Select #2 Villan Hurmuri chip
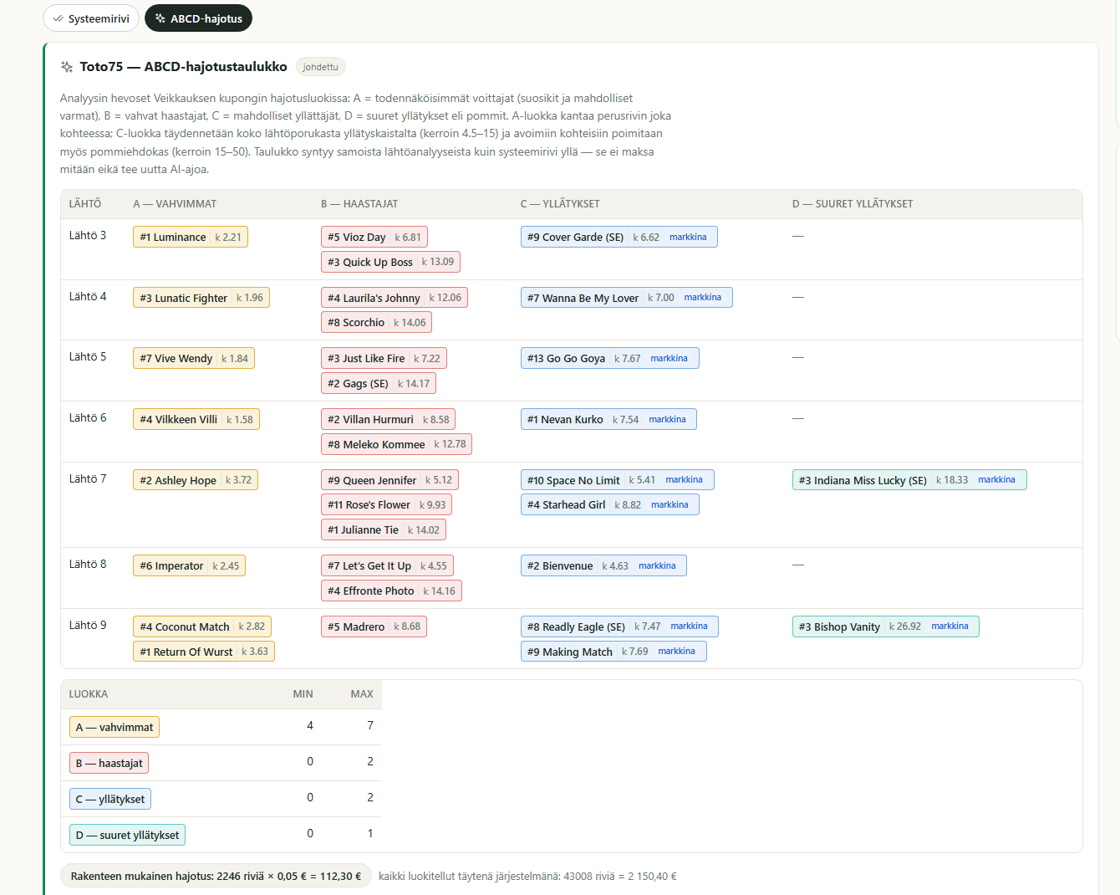The image size is (1120, 895). [389, 419]
